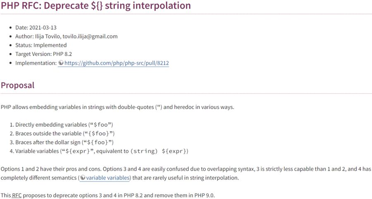Viewport: 372px width, 199px height.
Task: Click the Implementation label text
Action: click(x=36, y=63)
